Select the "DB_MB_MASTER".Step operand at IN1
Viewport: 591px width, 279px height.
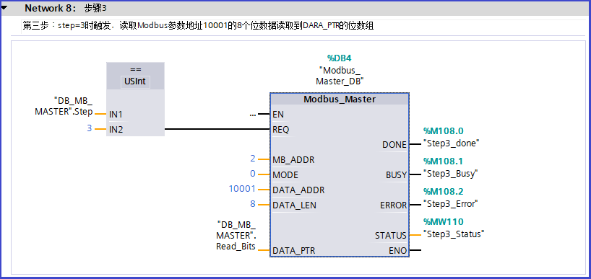pyautogui.click(x=64, y=107)
